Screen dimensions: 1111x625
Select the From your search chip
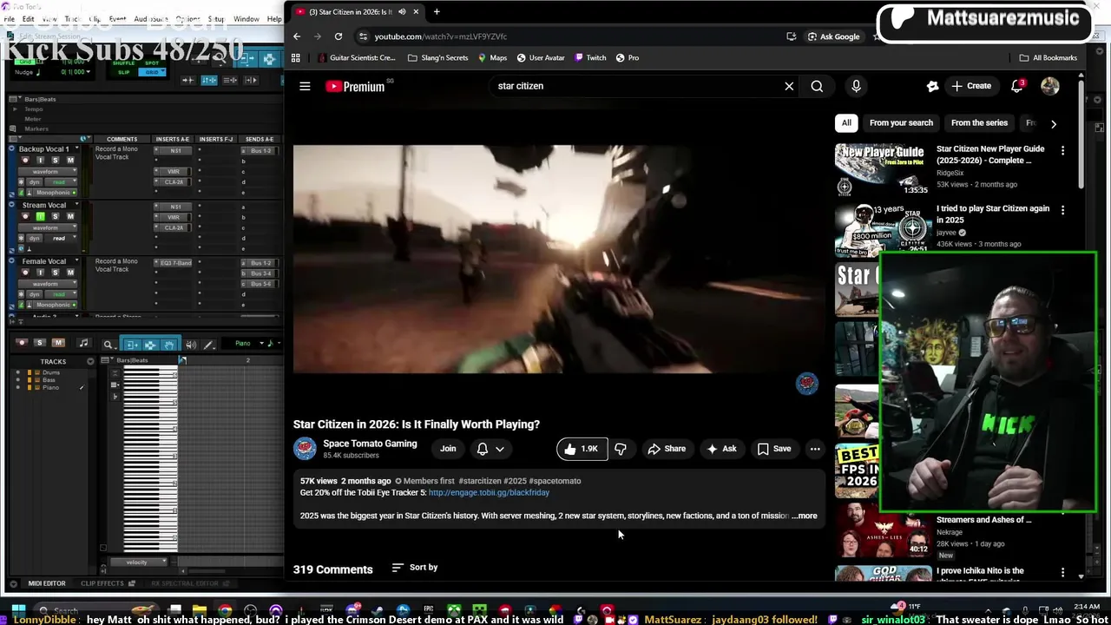point(901,123)
